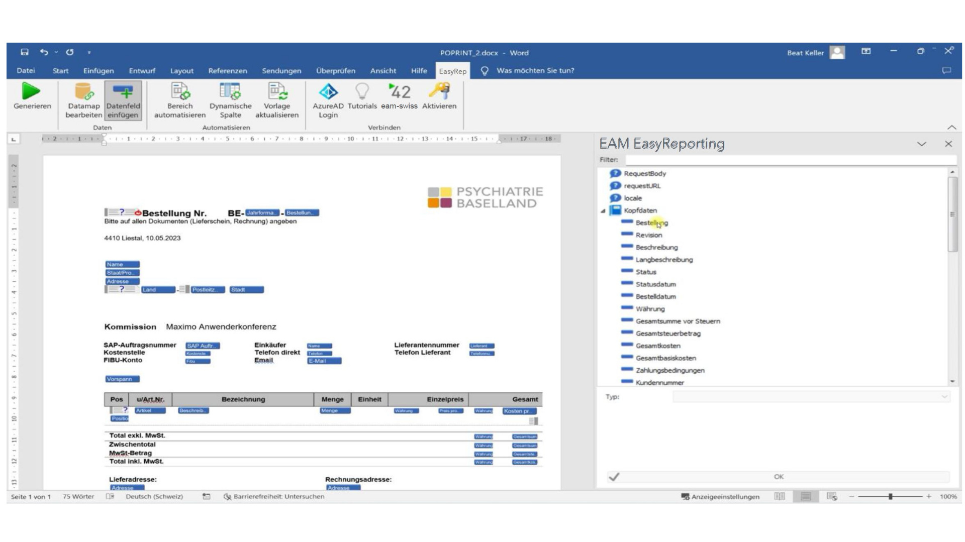Switch to the Sendungen ribbon tab
This screenshot has width=965, height=542.
click(x=281, y=70)
